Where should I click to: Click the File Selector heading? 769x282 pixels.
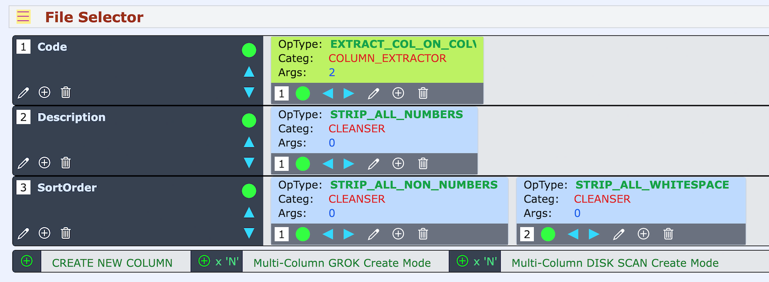point(94,17)
